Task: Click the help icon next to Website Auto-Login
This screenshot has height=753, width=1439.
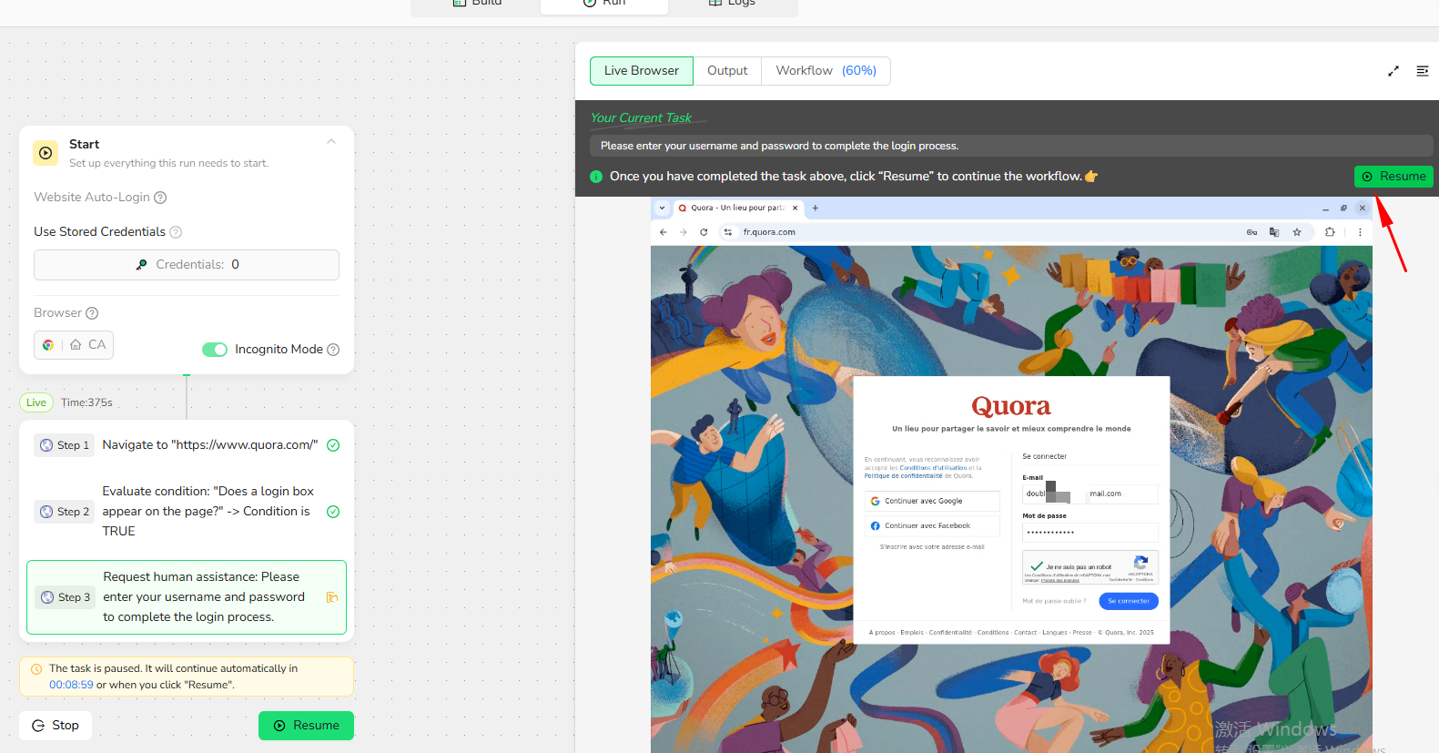Action: 160,198
